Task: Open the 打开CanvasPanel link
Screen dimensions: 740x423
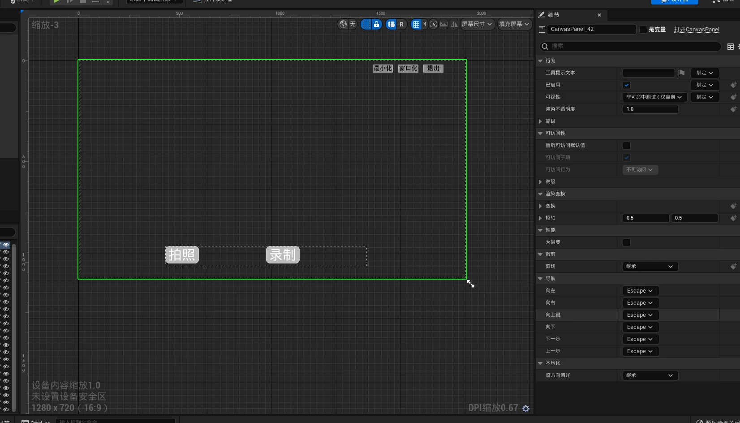Action: pos(697,30)
